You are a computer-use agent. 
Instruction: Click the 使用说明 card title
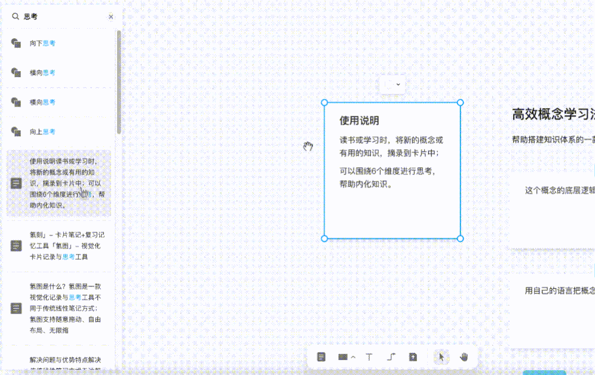359,121
